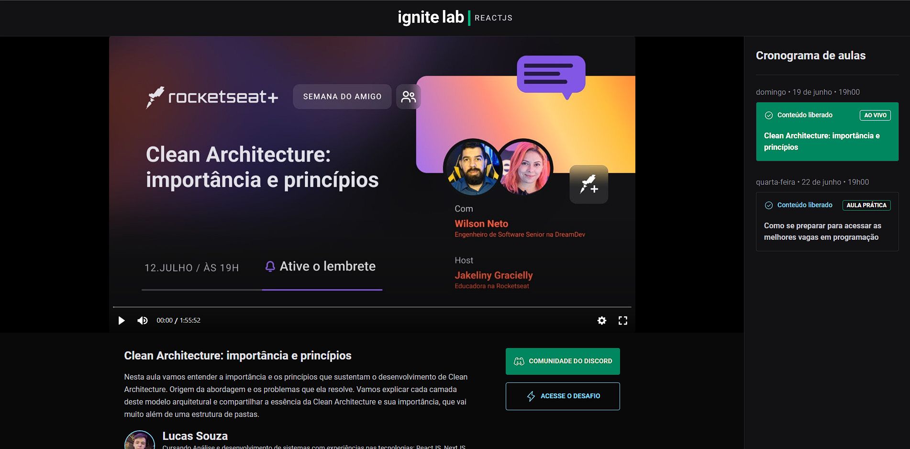Image resolution: width=910 pixels, height=449 pixels.
Task: Seek on the video progress bar
Action: click(372, 307)
